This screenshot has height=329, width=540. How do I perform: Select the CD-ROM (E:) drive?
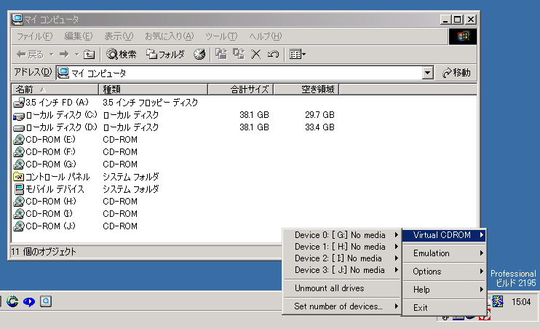44,140
